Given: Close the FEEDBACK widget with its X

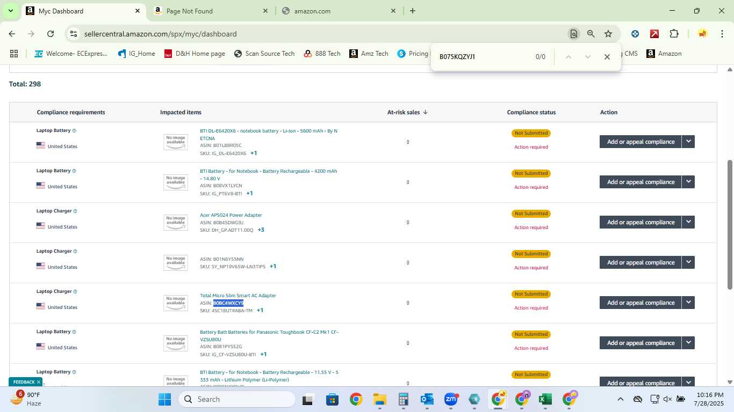Looking at the screenshot, I should pos(38,382).
